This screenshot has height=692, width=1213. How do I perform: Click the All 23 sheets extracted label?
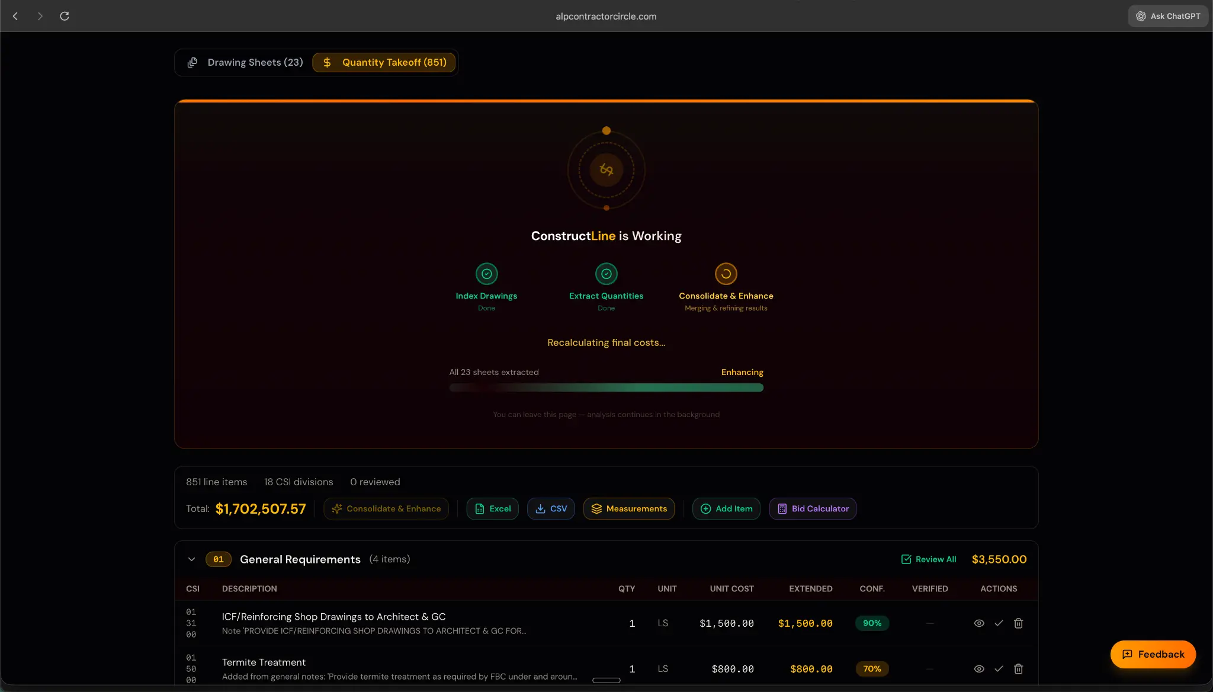point(494,372)
